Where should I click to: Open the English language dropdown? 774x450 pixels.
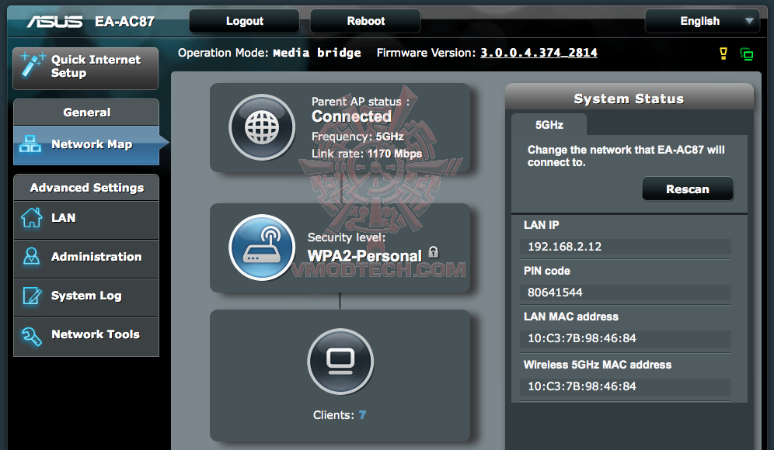702,21
